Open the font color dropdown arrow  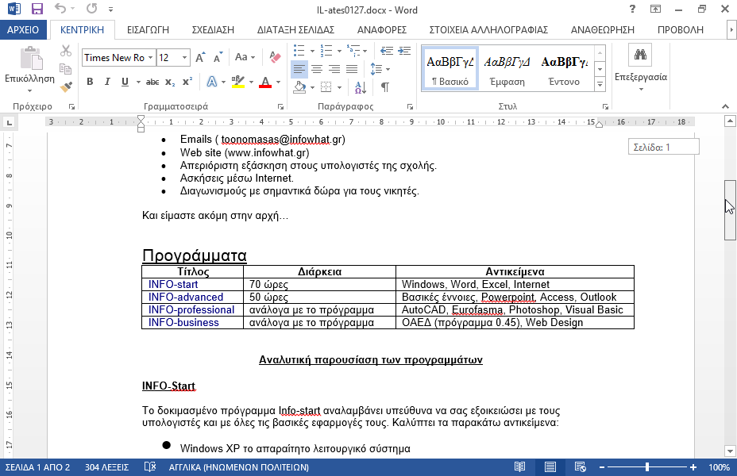pyautogui.click(x=278, y=83)
